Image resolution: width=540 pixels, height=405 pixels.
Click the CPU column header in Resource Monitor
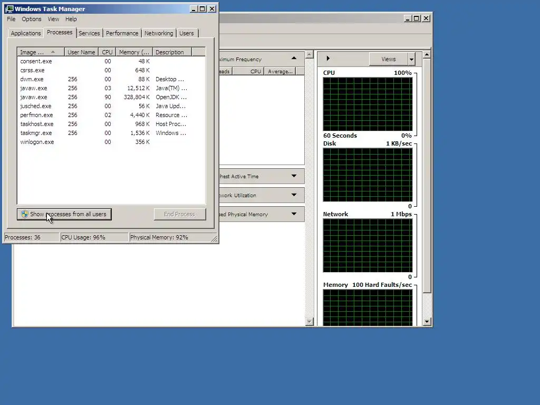tap(248, 71)
